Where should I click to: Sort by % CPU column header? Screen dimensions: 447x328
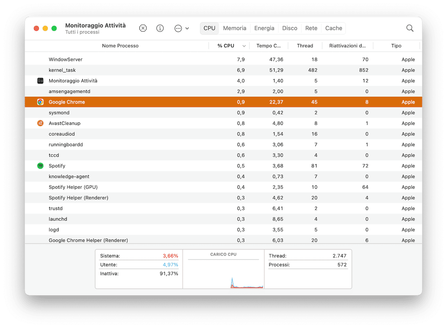226,46
